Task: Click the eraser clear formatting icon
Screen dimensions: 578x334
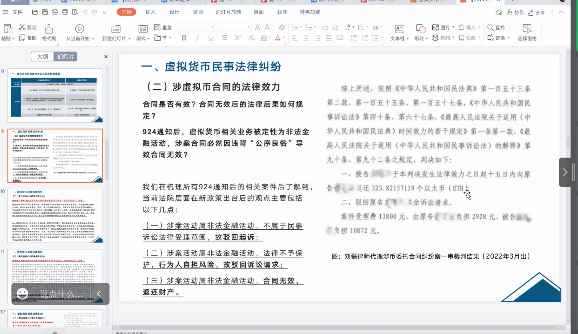Action: [282, 27]
